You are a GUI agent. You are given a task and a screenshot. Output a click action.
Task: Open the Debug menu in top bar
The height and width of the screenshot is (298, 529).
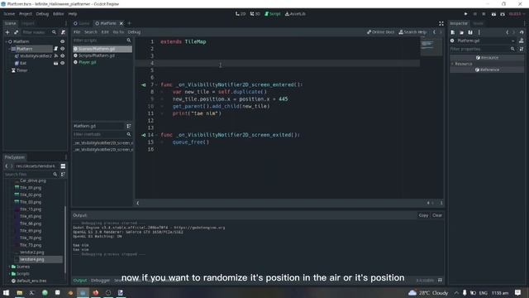tap(42, 14)
